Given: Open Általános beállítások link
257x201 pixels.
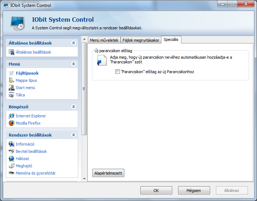Looking at the screenshot, I should [x=33, y=52].
